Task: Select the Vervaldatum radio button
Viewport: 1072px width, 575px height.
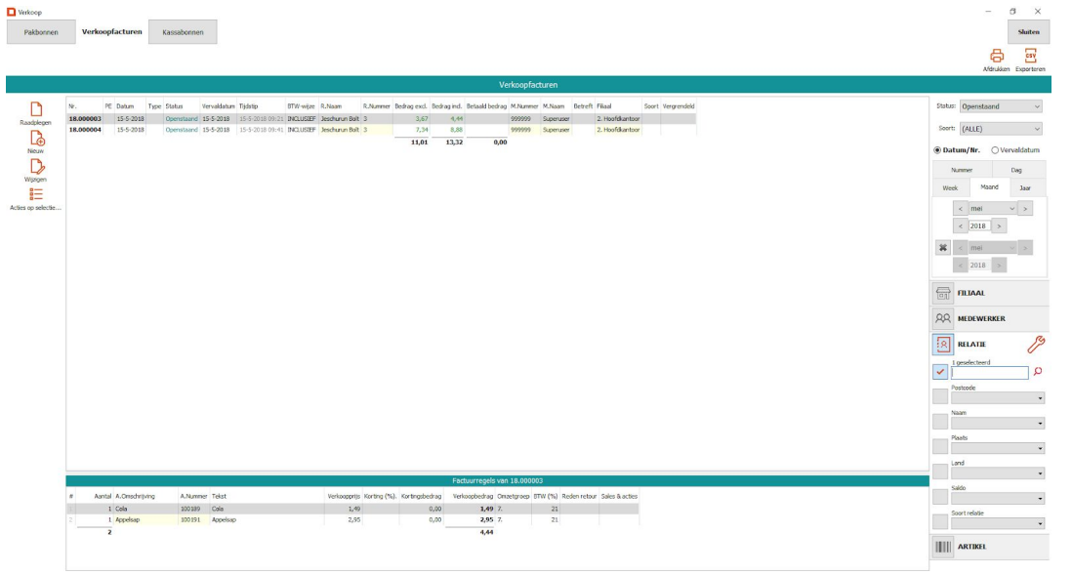Action: click(995, 150)
